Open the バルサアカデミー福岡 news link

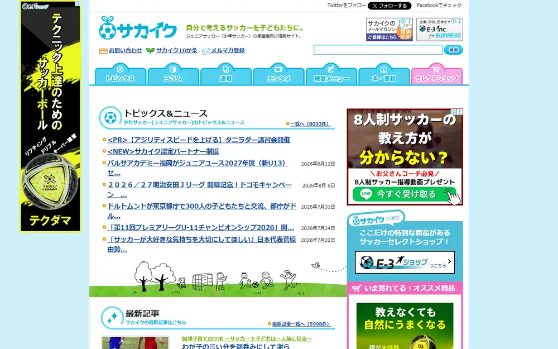click(198, 168)
